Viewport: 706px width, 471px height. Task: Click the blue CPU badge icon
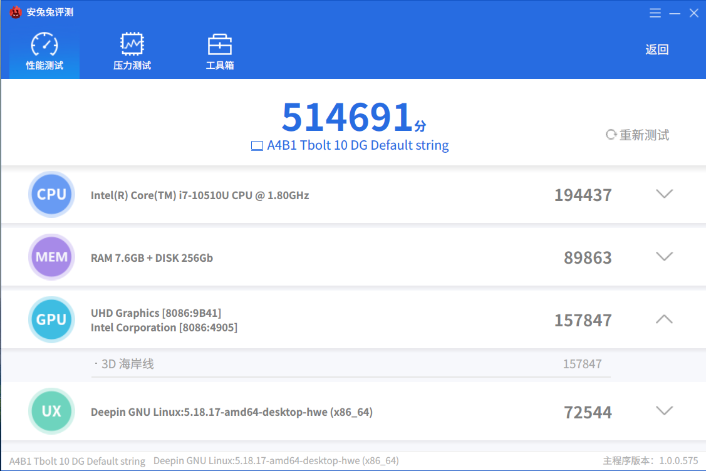[x=51, y=195]
